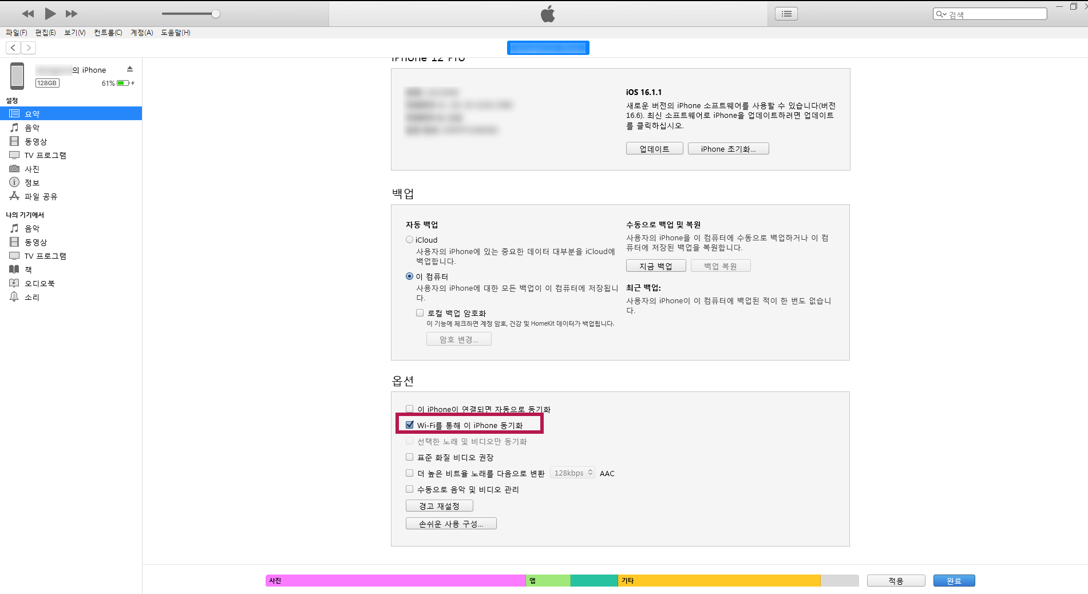Screen dimensions: 1088x594
Task: Select 동영상 icon under 설정
Action: click(14, 141)
